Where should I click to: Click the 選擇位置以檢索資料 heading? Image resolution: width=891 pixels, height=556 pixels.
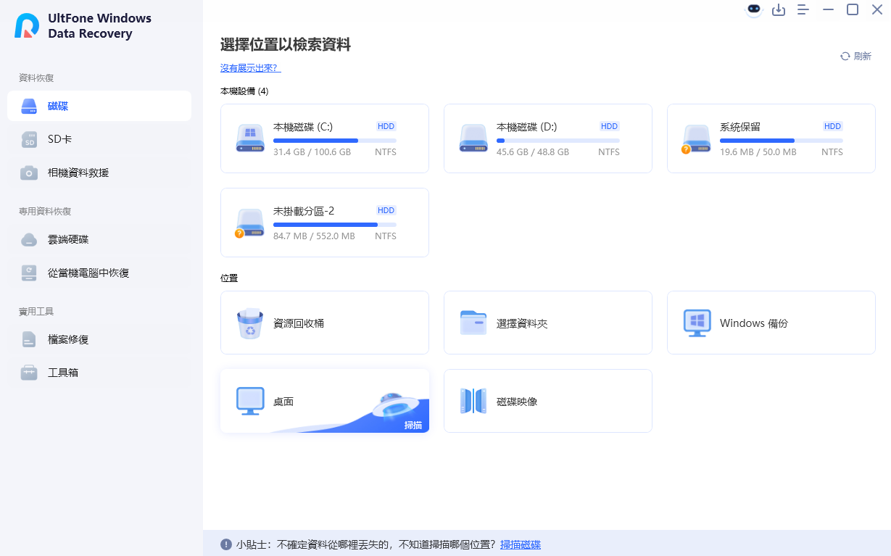286,45
